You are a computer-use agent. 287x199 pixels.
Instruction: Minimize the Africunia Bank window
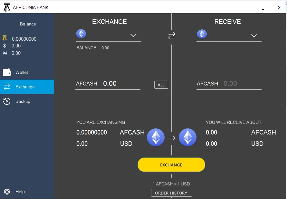tap(263, 8)
